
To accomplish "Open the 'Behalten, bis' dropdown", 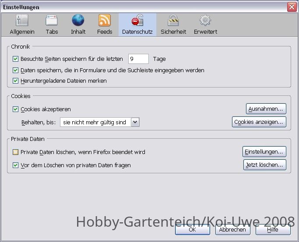I will (100, 122).
